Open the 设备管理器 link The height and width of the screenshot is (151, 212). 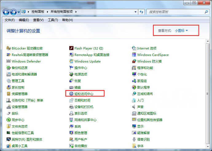pos(19,107)
